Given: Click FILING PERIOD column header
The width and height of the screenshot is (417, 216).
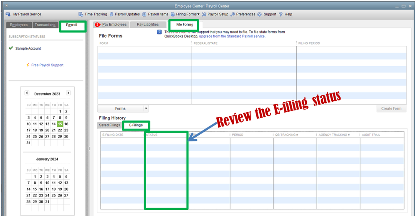Looking at the screenshot, I should (x=309, y=43).
